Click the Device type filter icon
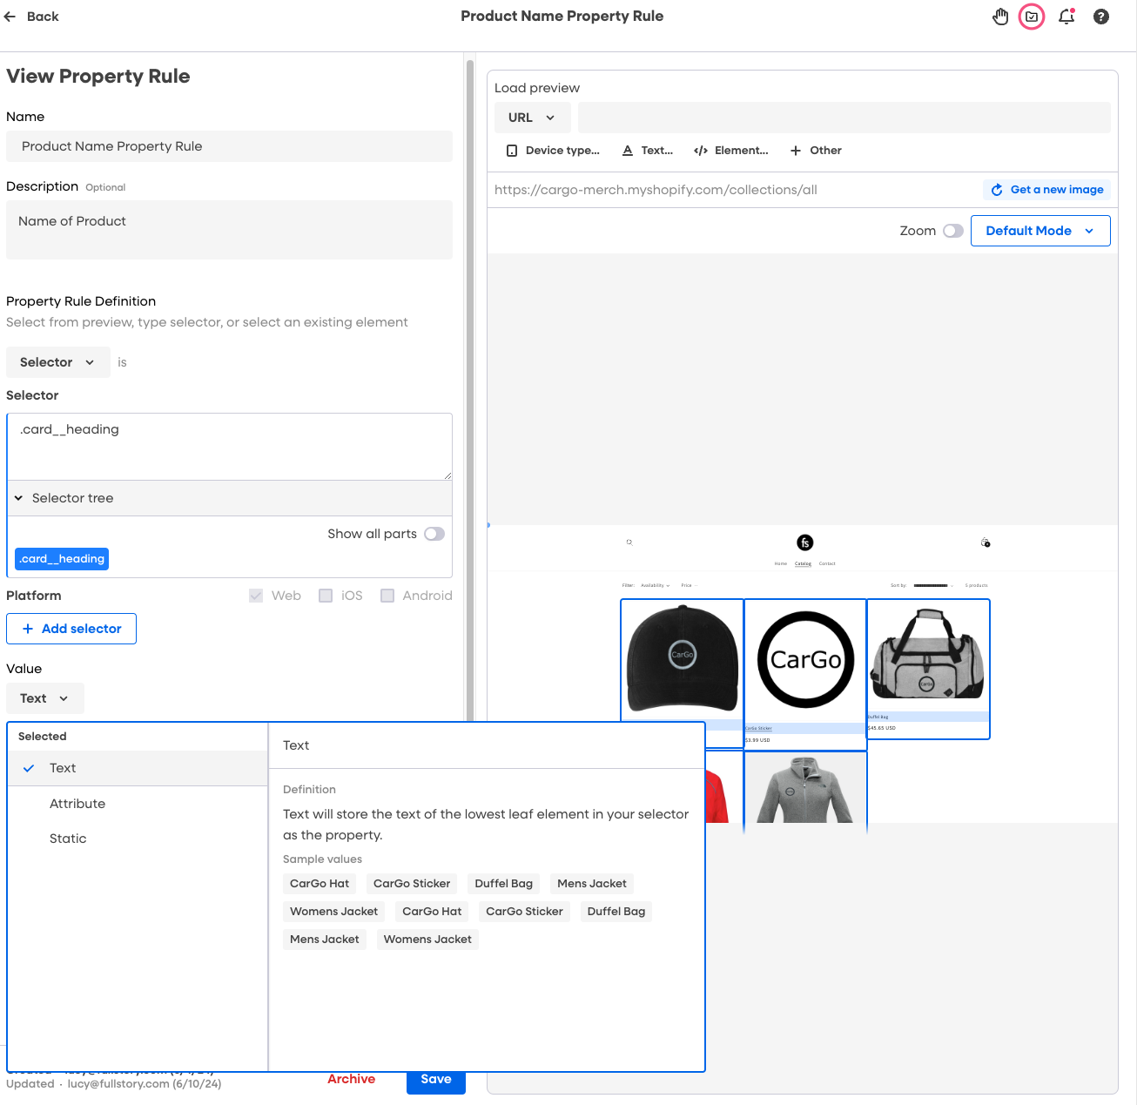 pyautogui.click(x=512, y=151)
